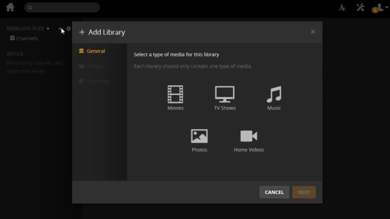Switch to the Advanced tab
This screenshot has height=219, width=390.
pos(97,81)
